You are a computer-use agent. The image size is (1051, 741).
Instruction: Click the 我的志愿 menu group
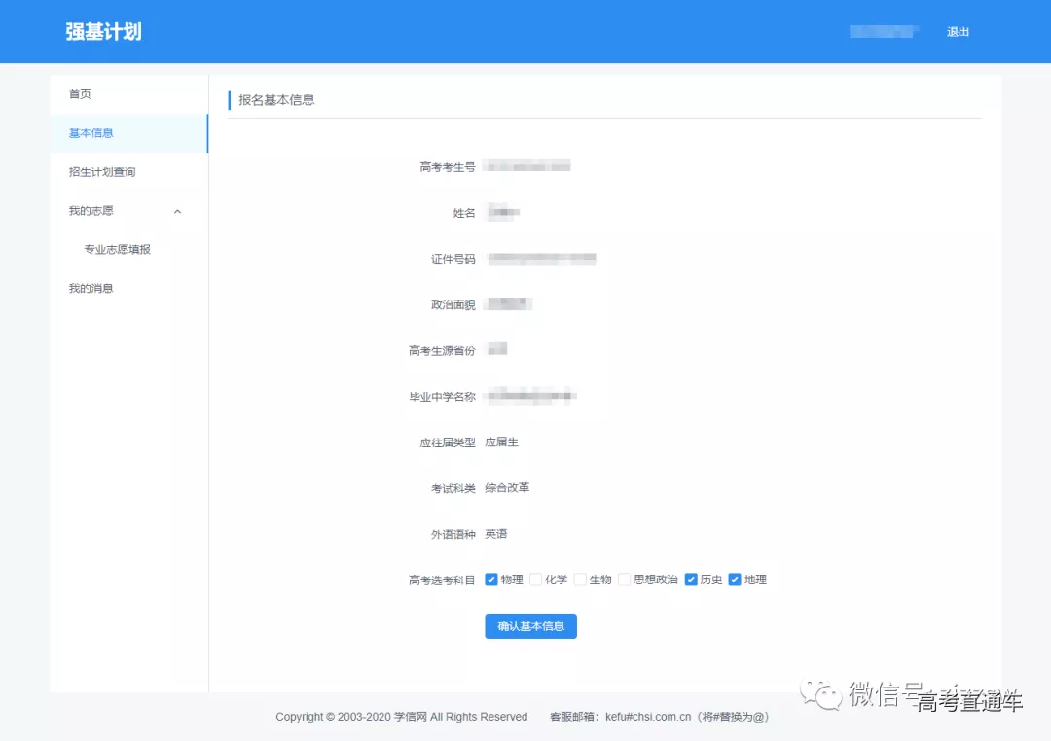(91, 211)
